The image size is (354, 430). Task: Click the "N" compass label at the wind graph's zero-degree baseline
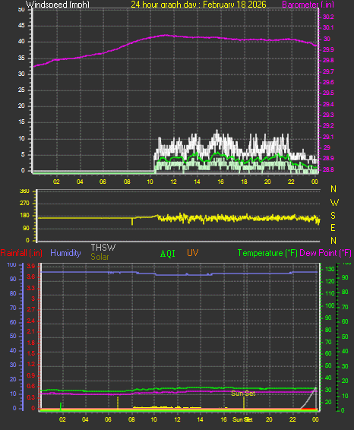point(333,241)
